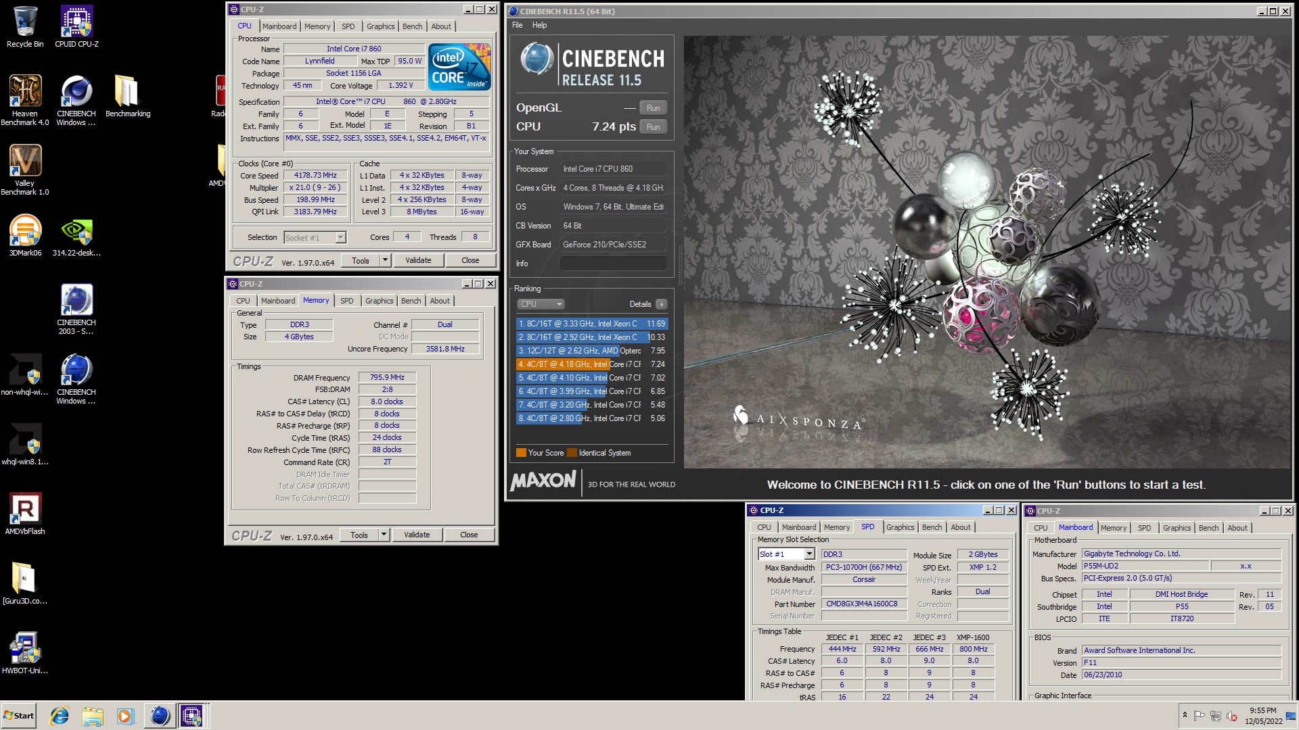
Task: Select ranking entry 8C/16T @ 3.33 GHz Xeon
Action: 592,324
